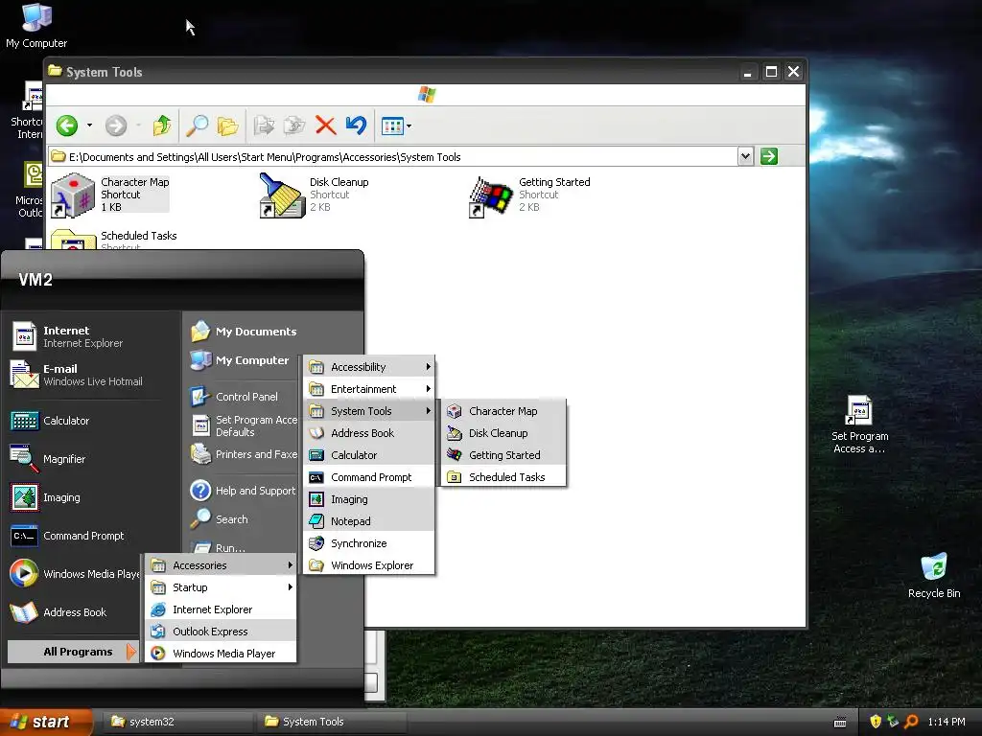Select Scheduled Tasks shortcut in folder window
The height and width of the screenshot is (736, 982).
pyautogui.click(x=114, y=240)
